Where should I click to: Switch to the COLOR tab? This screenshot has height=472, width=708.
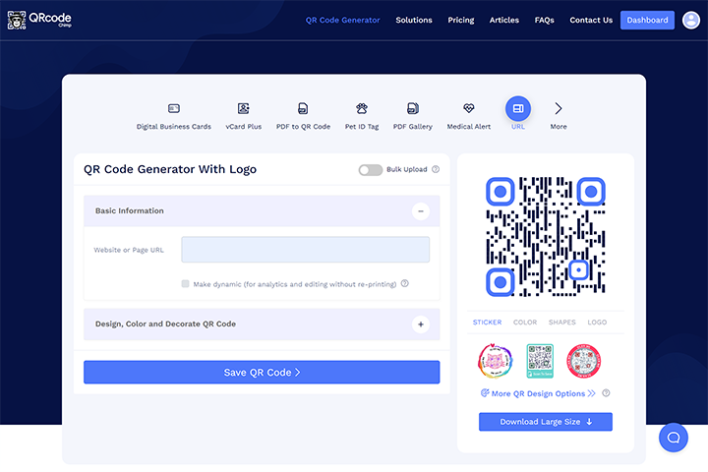[525, 323]
